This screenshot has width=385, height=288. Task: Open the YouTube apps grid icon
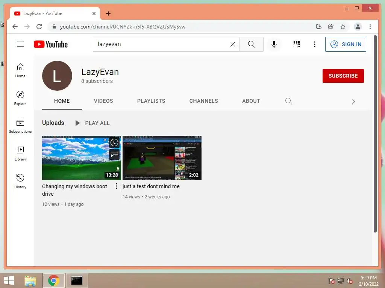[x=297, y=44]
